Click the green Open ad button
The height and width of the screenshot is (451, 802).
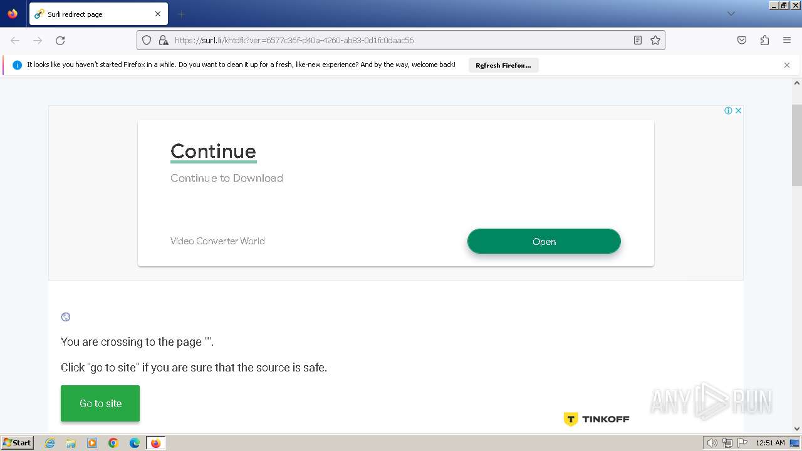[544, 241]
